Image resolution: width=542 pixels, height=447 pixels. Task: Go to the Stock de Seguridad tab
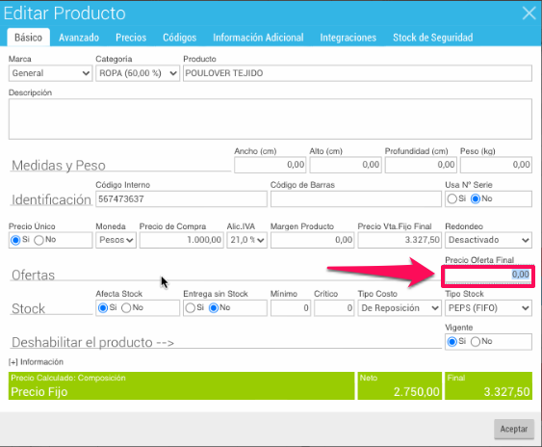(433, 38)
